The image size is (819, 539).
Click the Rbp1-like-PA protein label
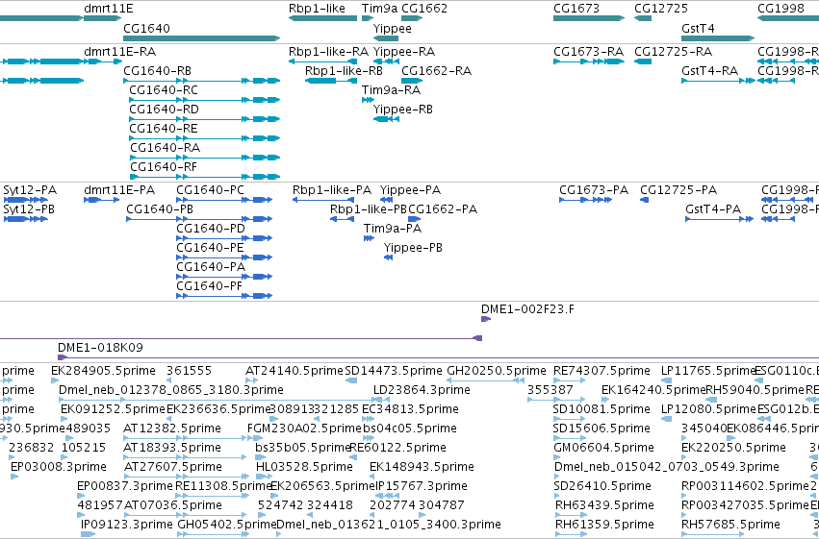[332, 190]
